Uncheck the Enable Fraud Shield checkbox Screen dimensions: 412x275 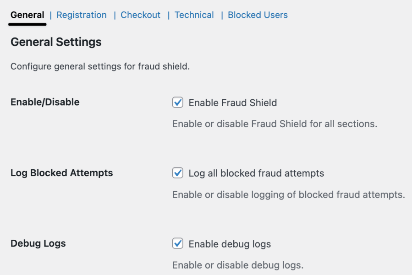[178, 103]
